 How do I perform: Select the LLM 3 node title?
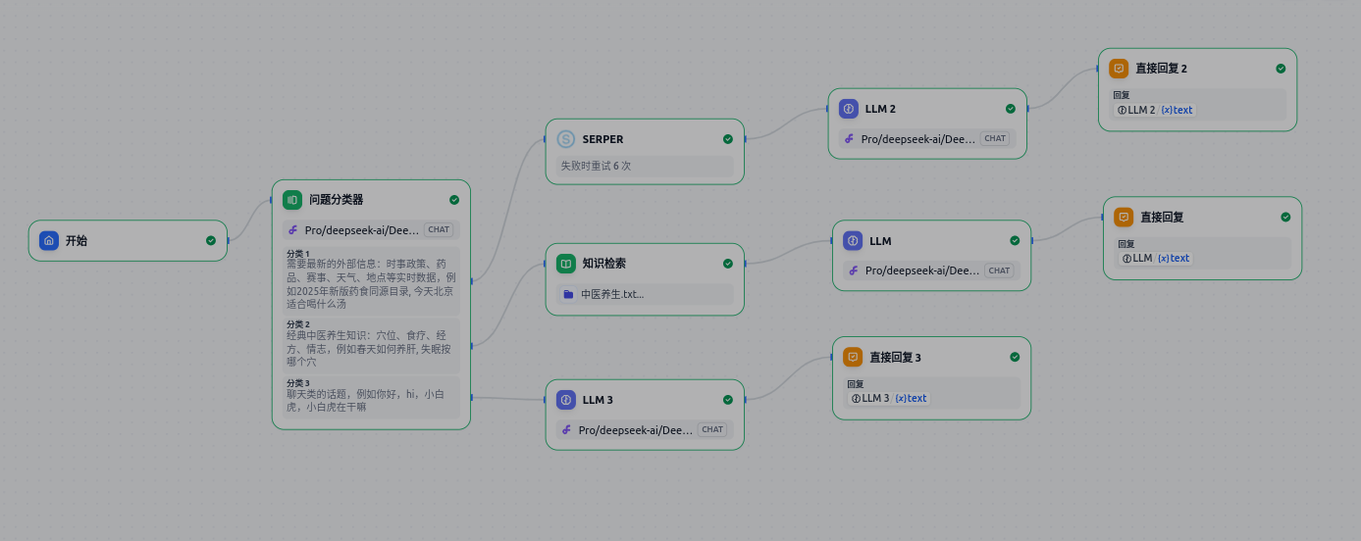(598, 400)
